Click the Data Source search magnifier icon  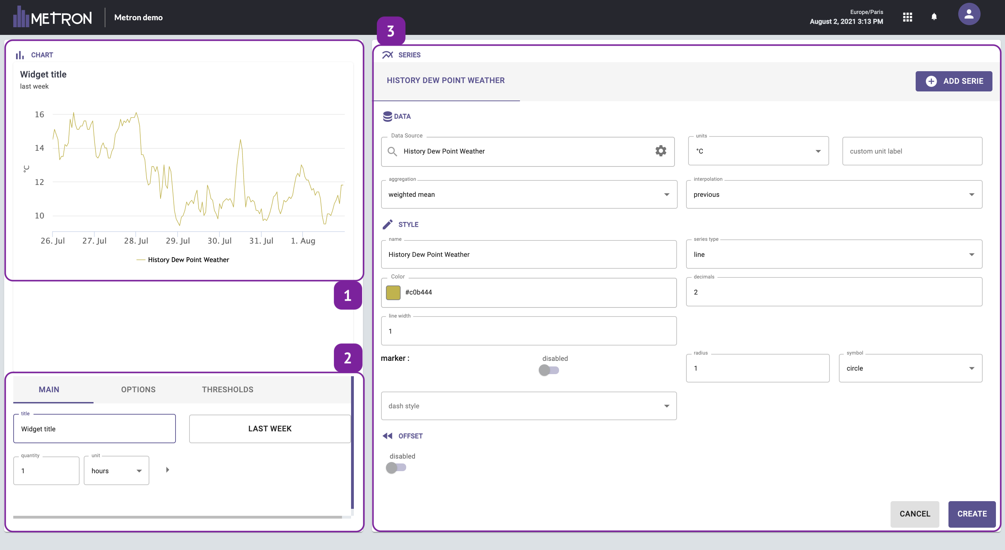[x=392, y=151]
